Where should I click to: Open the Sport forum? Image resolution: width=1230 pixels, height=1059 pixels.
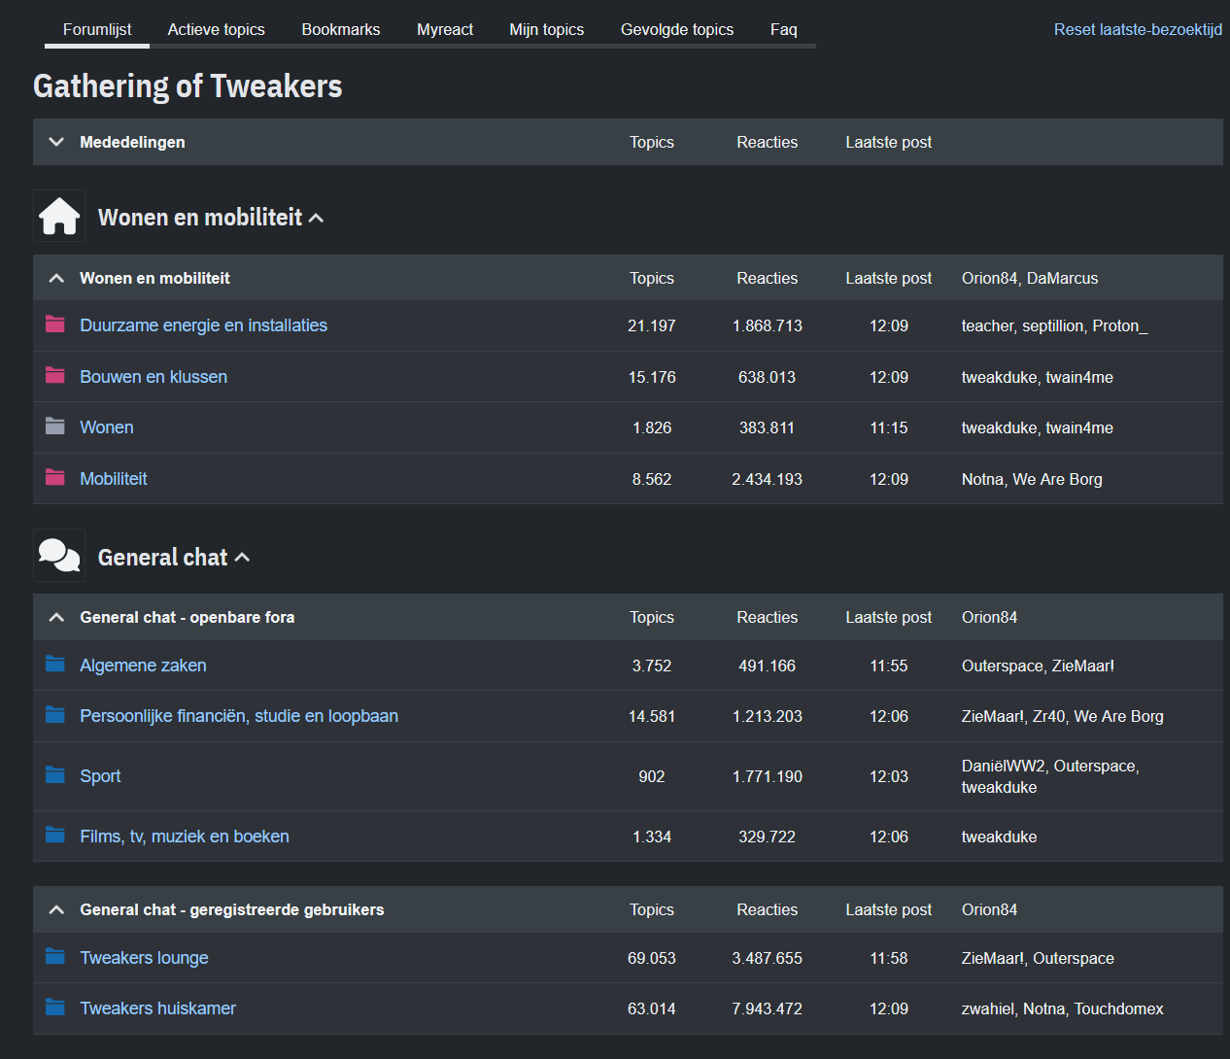pos(100,776)
